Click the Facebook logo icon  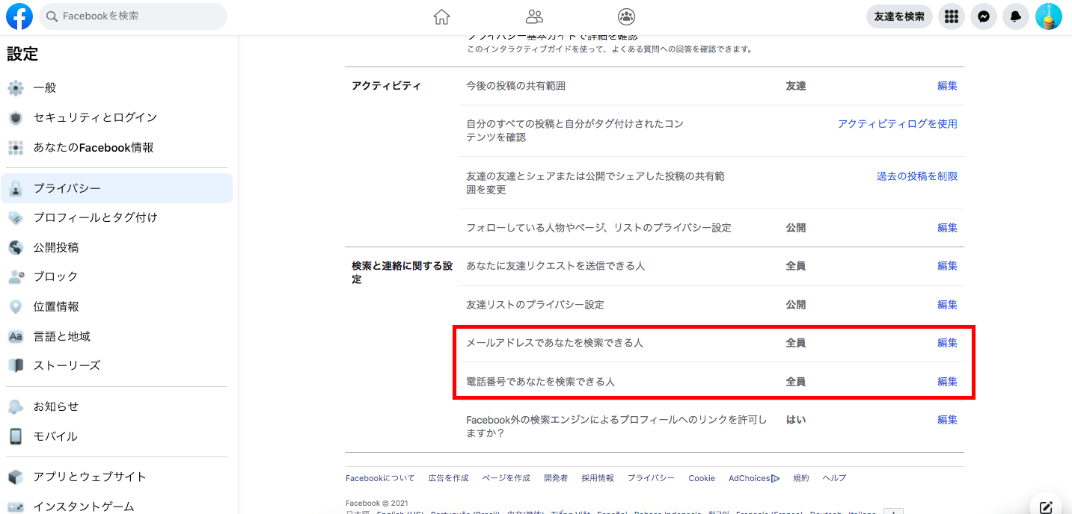point(19,16)
